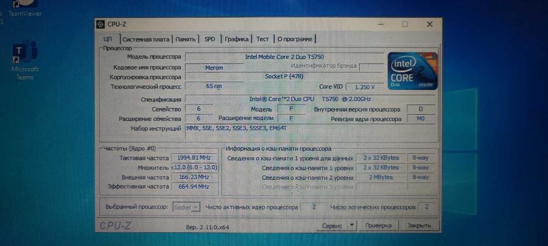This screenshot has width=548, height=246.
Task: Click the Проверка button
Action: coord(378,226)
